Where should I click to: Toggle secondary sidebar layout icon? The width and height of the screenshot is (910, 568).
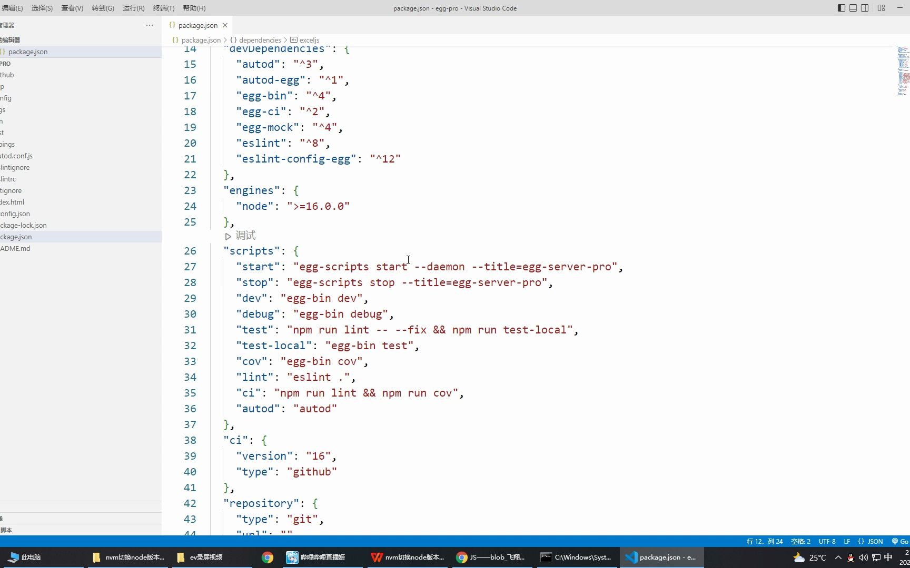[865, 8]
